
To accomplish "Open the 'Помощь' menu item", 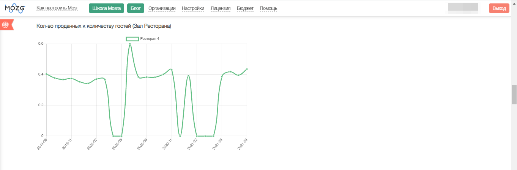I will coord(268,8).
